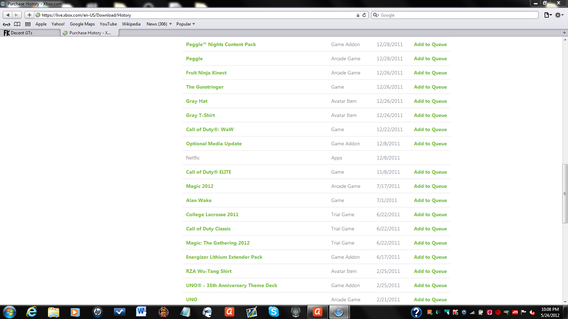This screenshot has width=568, height=319.
Task: Show all bookmarks via the book icon
Action: point(17,24)
